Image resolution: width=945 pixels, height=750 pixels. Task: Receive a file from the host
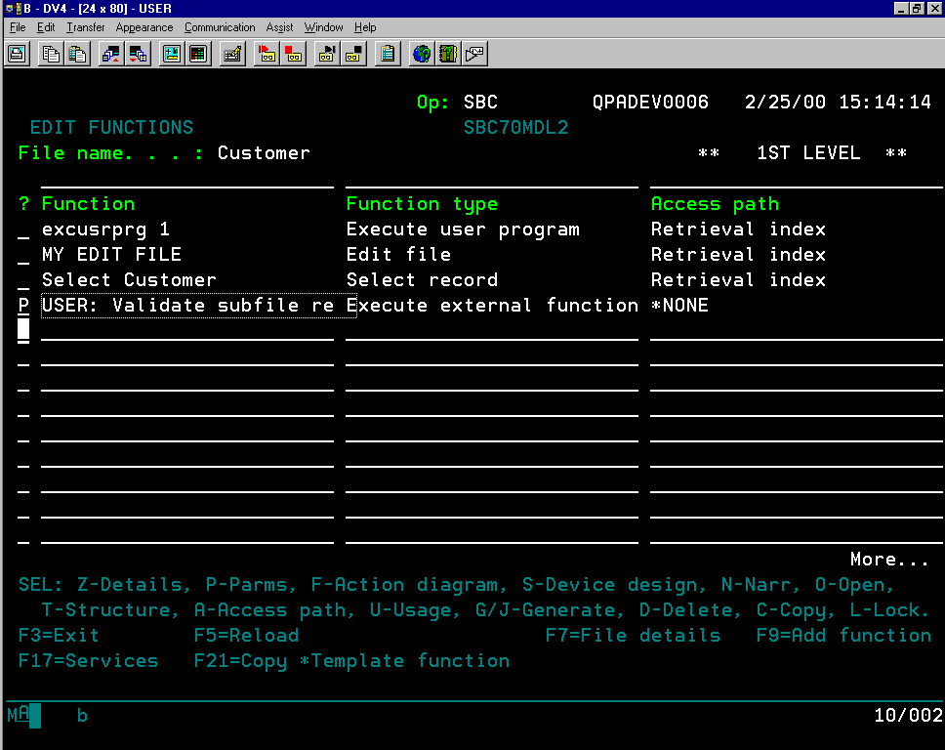[138, 54]
